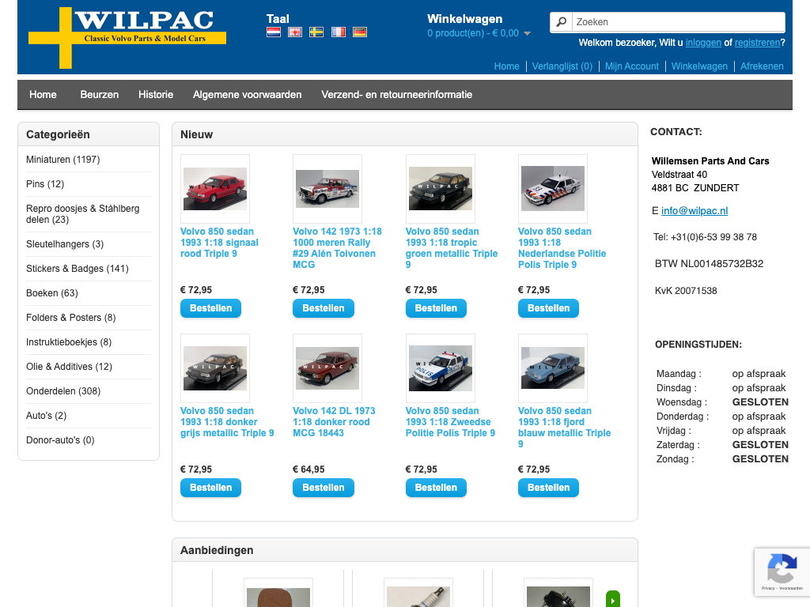810x607 pixels.
Task: Go to Verzend- en retourneerinformatie page
Action: 396,95
